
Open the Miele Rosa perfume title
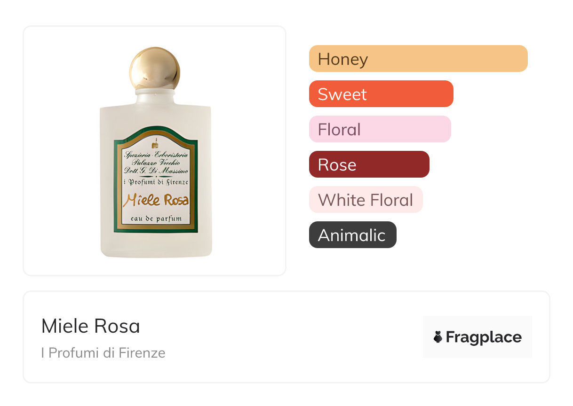click(91, 326)
